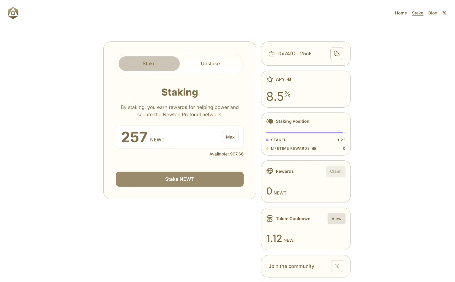Click the APY help question mark icon
Screen dimensions: 455x282
pyautogui.click(x=289, y=79)
